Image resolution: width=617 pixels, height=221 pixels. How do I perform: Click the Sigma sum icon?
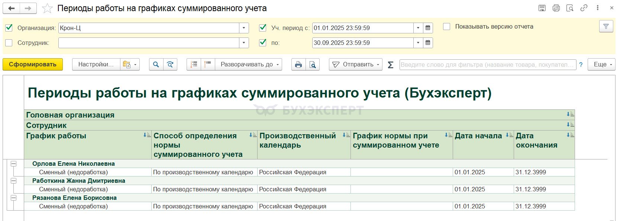click(x=391, y=65)
